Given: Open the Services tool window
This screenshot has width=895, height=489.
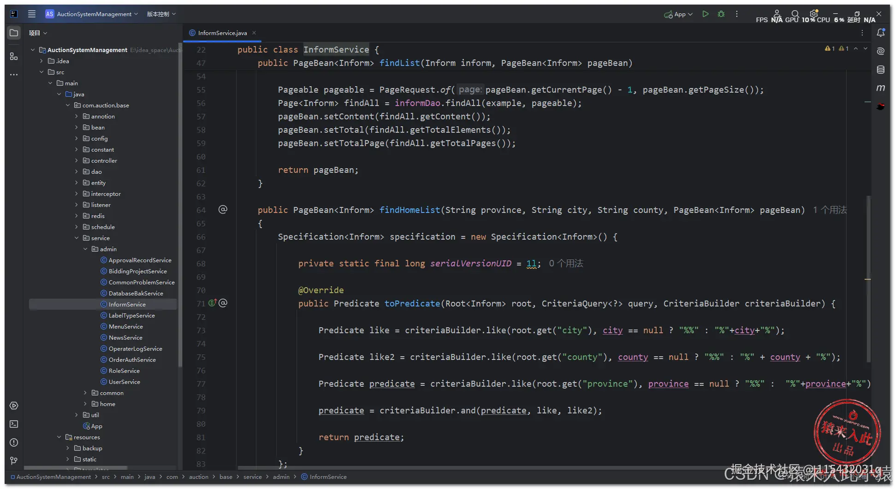Looking at the screenshot, I should click(14, 406).
